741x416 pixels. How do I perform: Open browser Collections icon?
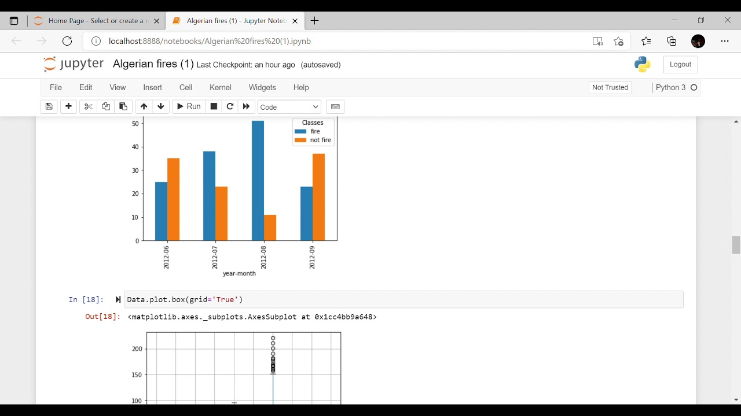672,41
